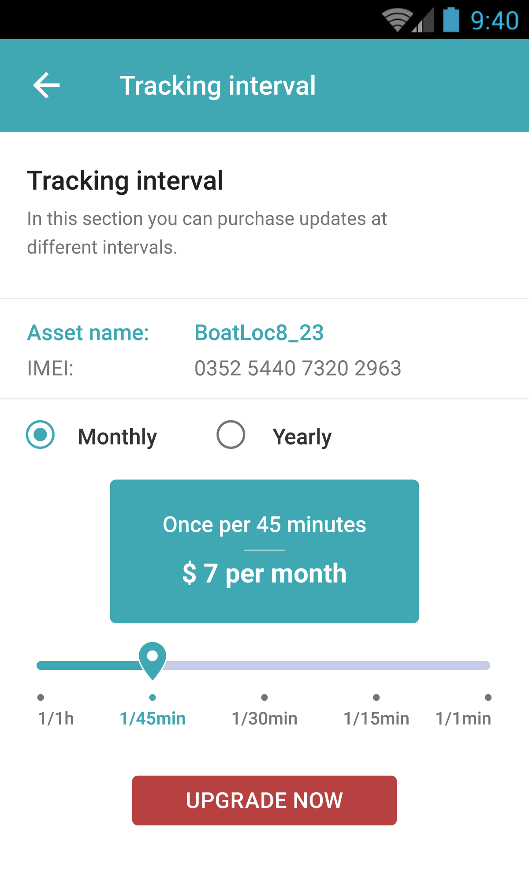Pick the 1/15min interval stop
This screenshot has width=529, height=882.
click(x=376, y=697)
